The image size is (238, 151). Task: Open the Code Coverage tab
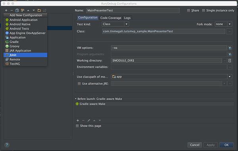click(111, 18)
